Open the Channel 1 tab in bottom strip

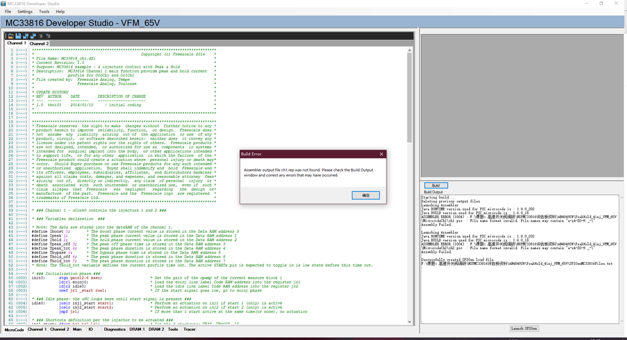pos(37,329)
